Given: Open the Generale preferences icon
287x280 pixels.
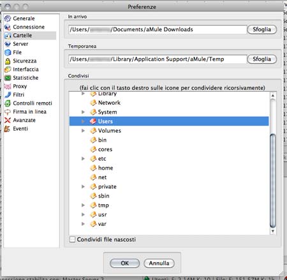Looking at the screenshot, I should [x=8, y=18].
